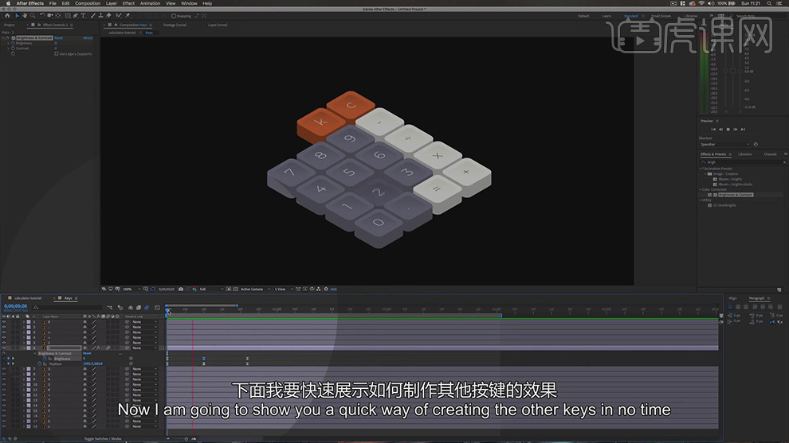The image size is (789, 443).
Task: Select the Puppet Pin tool
Action: [128, 16]
